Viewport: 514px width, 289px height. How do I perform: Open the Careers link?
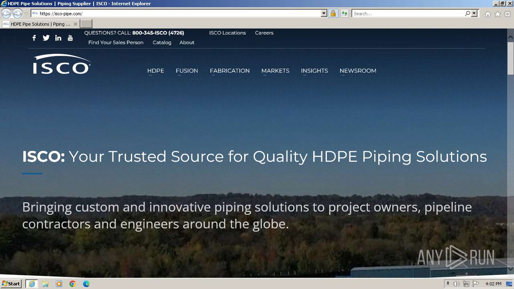pyautogui.click(x=264, y=33)
